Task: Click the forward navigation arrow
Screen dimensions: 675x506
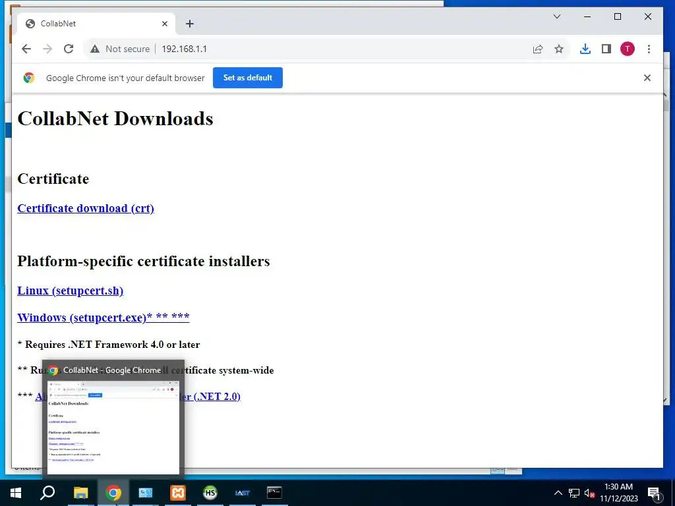Action: coord(47,49)
